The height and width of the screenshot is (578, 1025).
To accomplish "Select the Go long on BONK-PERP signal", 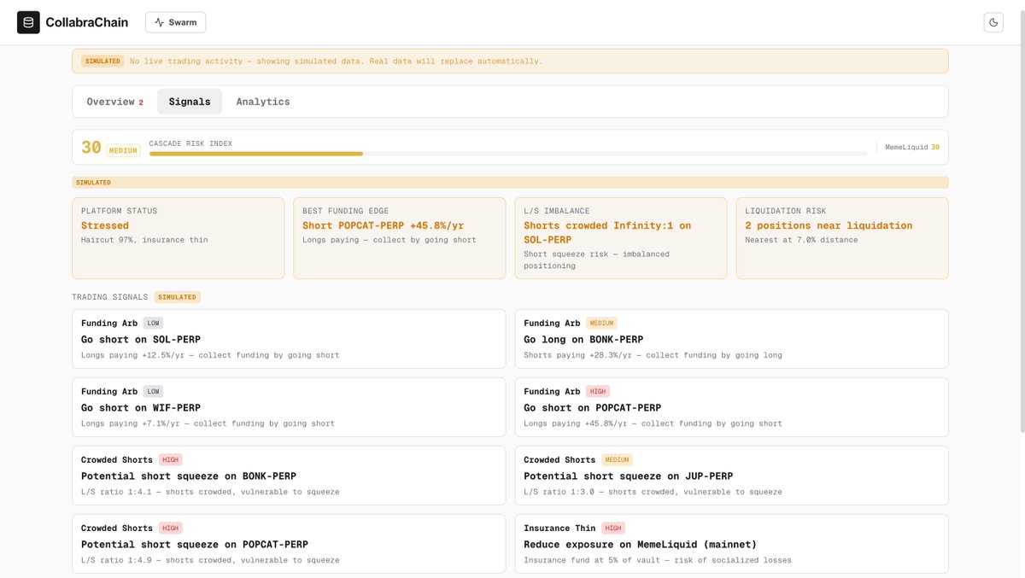I will tap(731, 339).
